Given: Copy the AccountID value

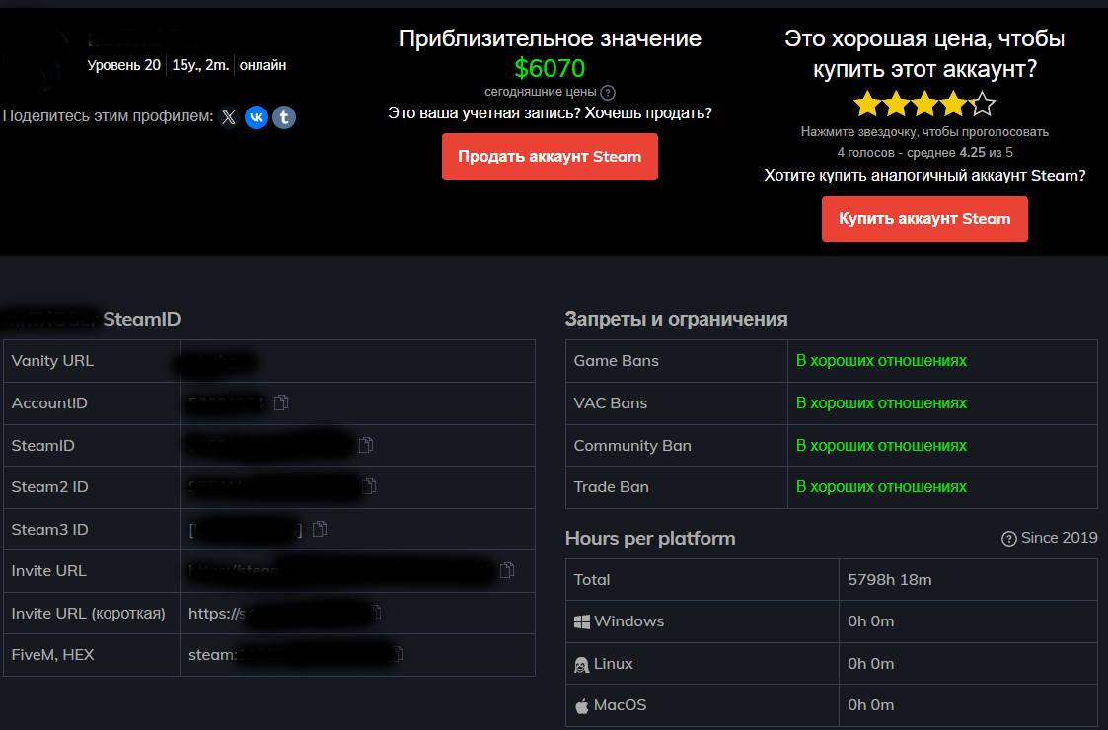Looking at the screenshot, I should (x=281, y=402).
